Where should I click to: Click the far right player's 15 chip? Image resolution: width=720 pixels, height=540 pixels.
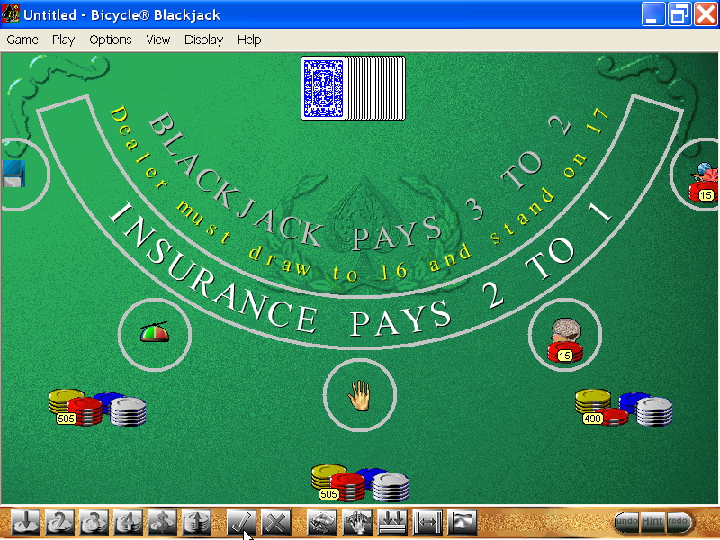point(705,193)
